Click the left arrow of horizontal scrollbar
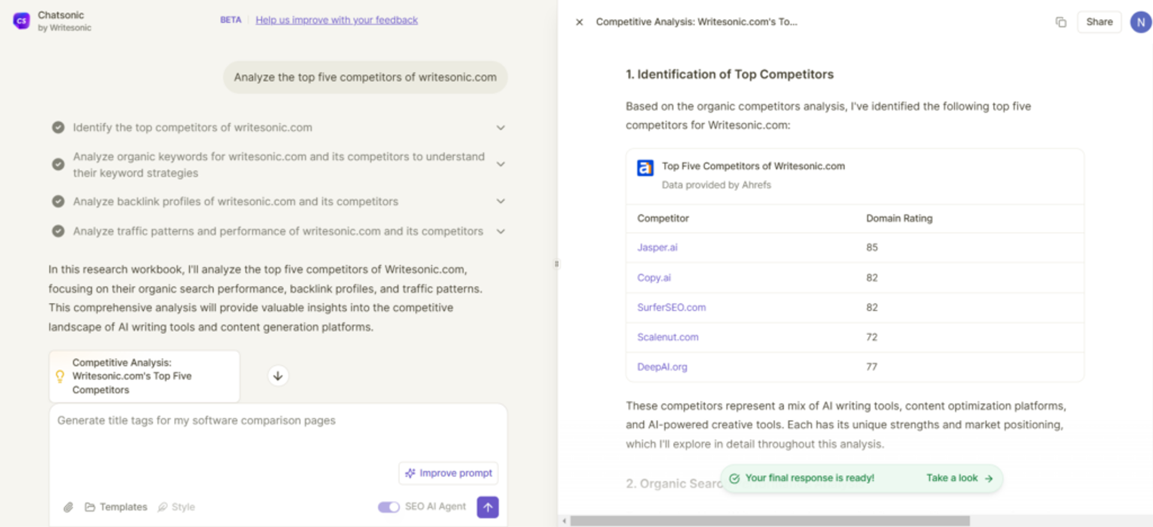This screenshot has height=527, width=1153. [564, 521]
